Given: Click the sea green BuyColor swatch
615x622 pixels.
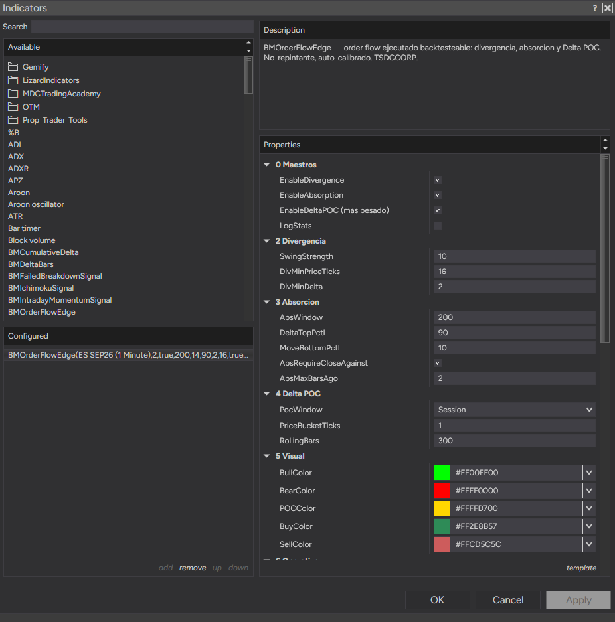Looking at the screenshot, I should pyautogui.click(x=442, y=526).
